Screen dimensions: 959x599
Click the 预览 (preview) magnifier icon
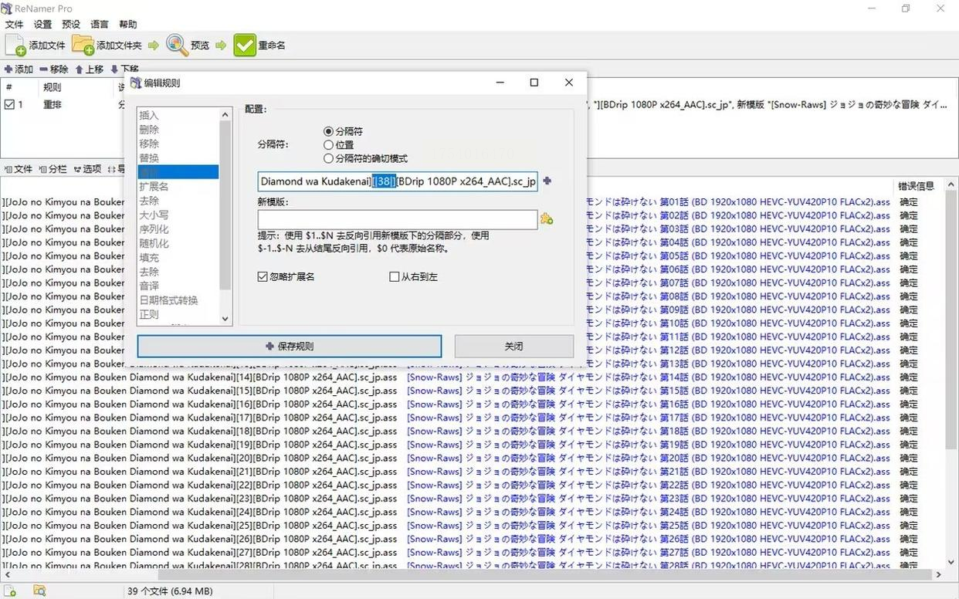[177, 46]
